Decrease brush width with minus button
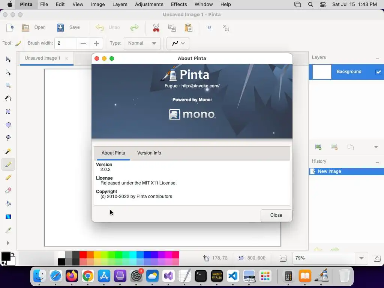The width and height of the screenshot is (384, 288). click(x=83, y=43)
